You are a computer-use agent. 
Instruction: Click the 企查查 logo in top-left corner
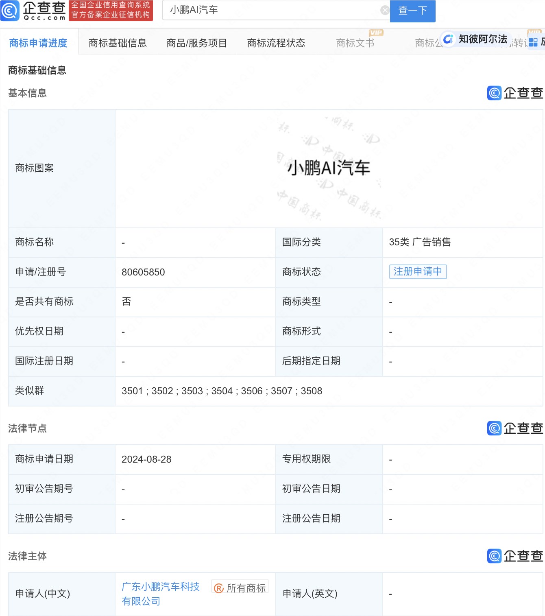point(35,11)
